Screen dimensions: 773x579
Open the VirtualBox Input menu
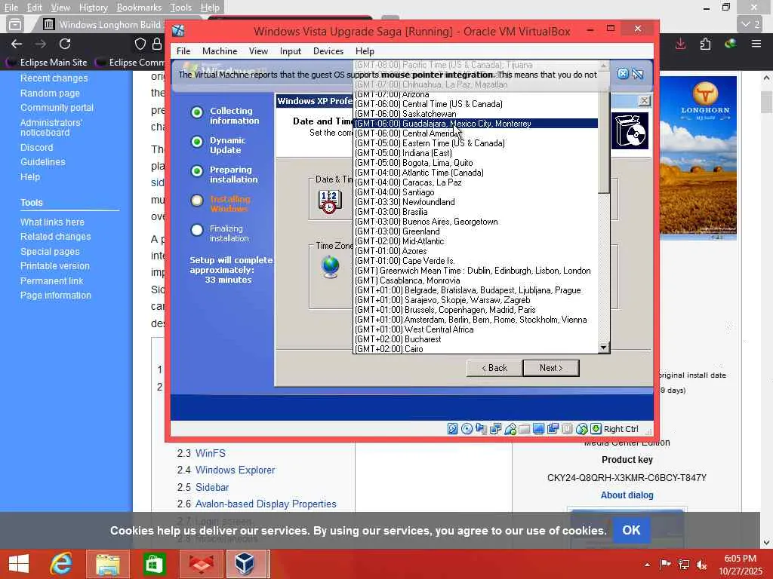point(291,51)
